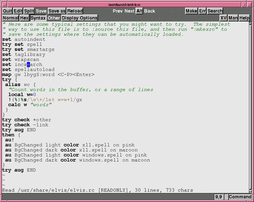Switch to Hex display mode

pos(25,18)
